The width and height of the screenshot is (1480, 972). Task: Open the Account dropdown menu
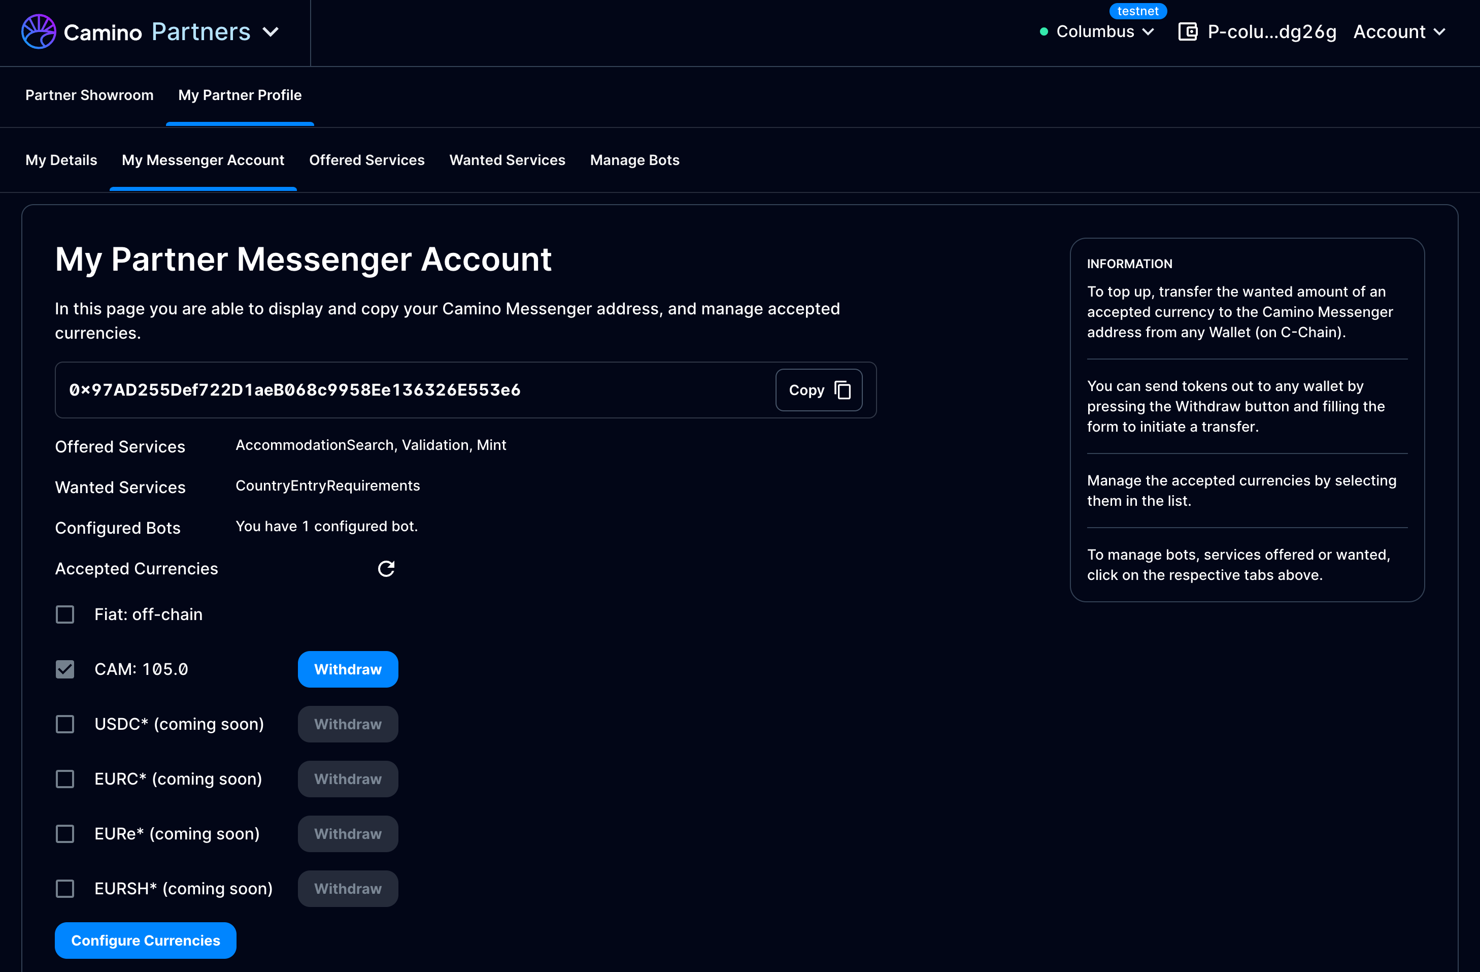coord(1399,31)
